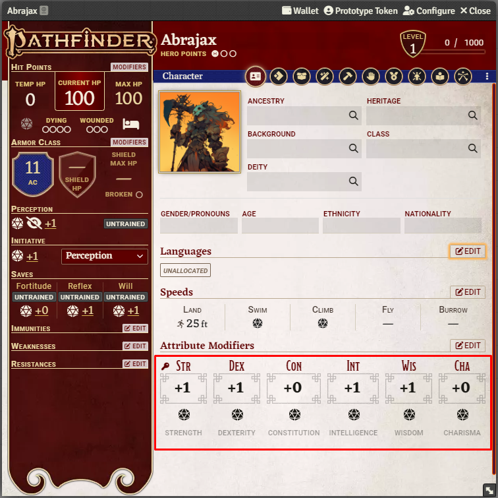This screenshot has height=498, width=498.
Task: Open the Actions tab diamond icon
Action: click(279, 77)
